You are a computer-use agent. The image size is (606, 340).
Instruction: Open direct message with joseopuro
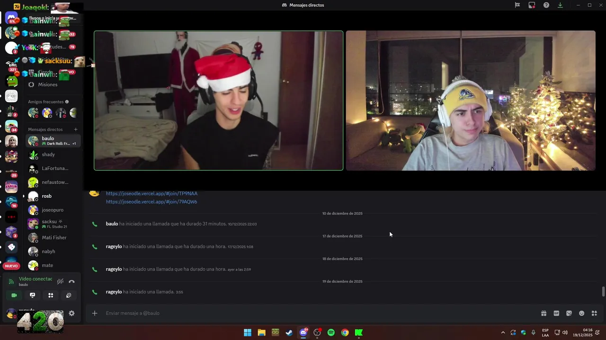[53, 210]
